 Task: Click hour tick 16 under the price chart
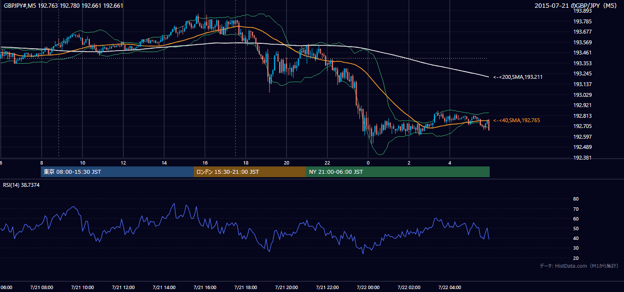tap(205, 163)
